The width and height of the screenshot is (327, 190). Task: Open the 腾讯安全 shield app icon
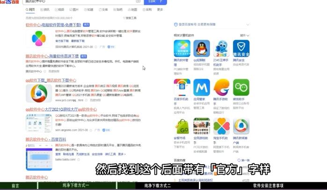tap(241, 49)
